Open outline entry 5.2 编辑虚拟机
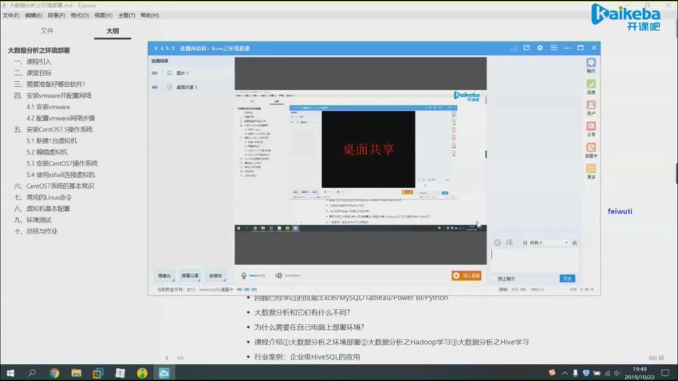 47,152
